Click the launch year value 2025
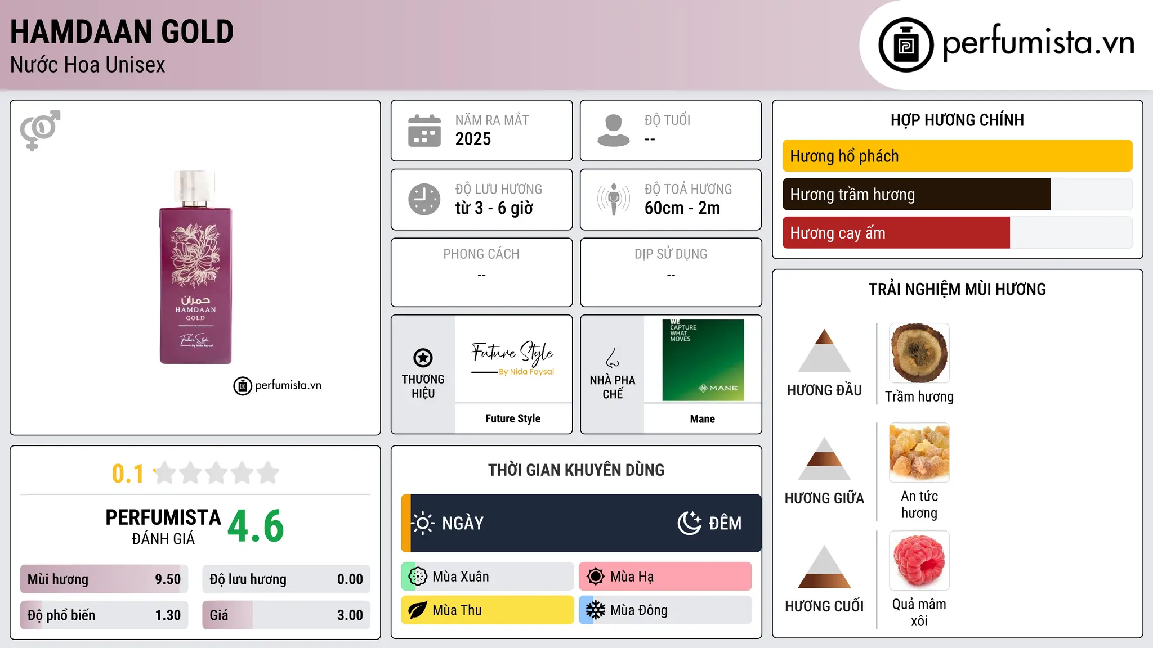The image size is (1153, 648). coord(473,139)
